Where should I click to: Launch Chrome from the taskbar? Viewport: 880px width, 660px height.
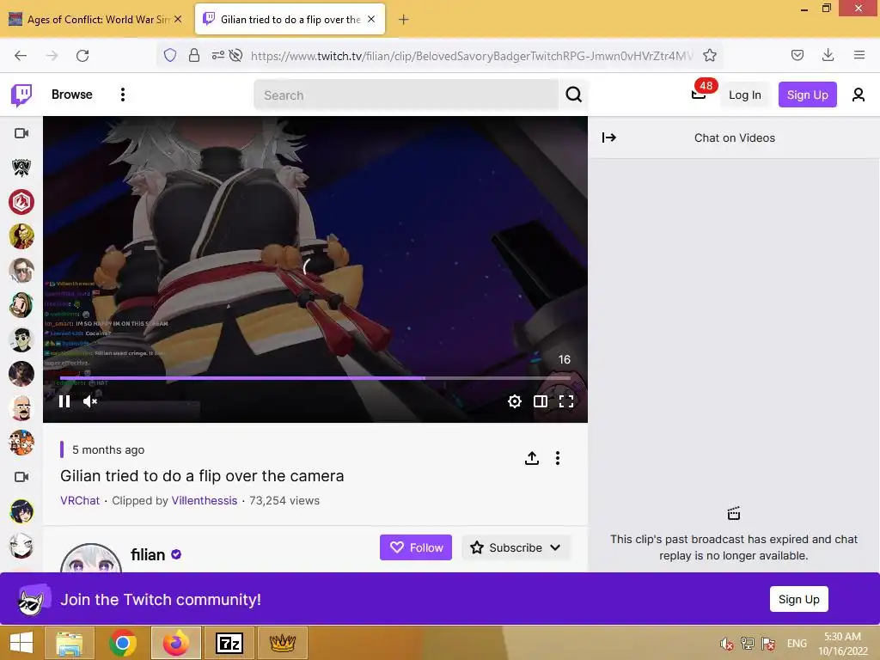click(123, 643)
